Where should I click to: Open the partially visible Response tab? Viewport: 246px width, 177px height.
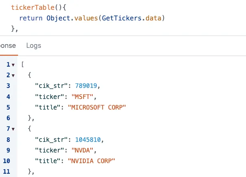click(x=7, y=45)
